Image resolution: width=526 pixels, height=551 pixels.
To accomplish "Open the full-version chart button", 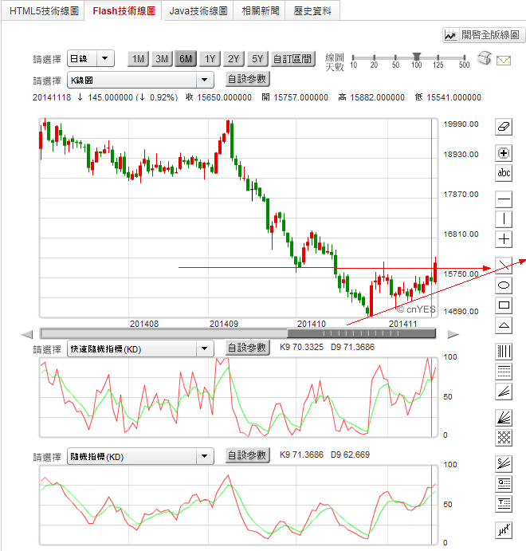I will coord(484,35).
